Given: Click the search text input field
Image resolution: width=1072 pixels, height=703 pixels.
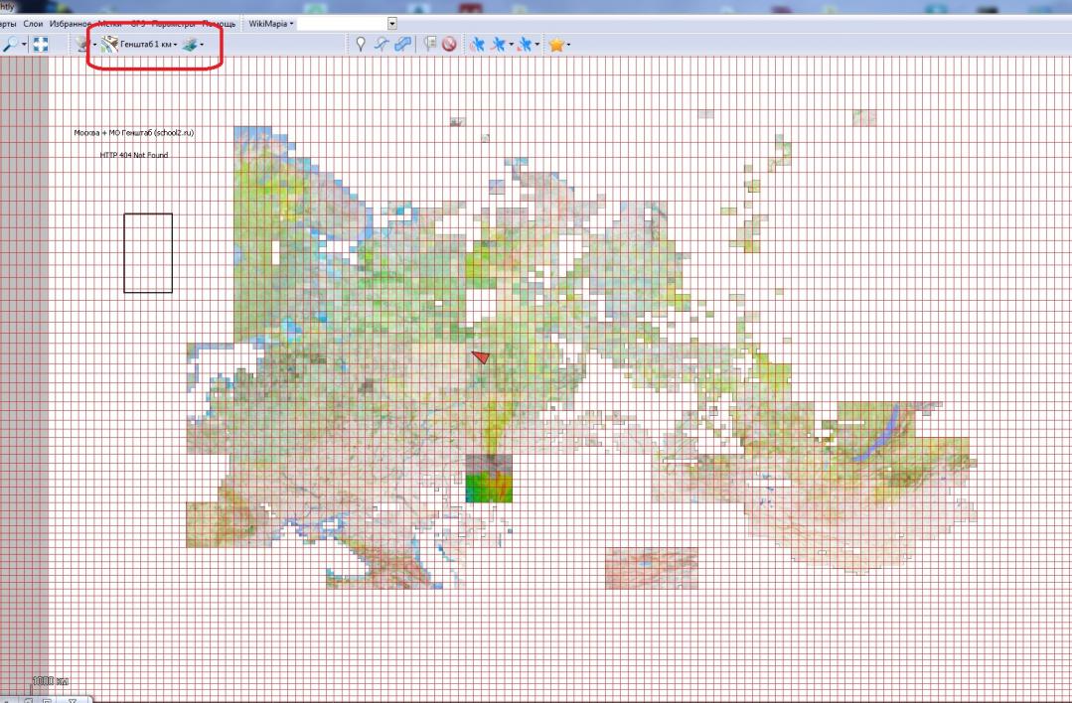Looking at the screenshot, I should tap(343, 23).
